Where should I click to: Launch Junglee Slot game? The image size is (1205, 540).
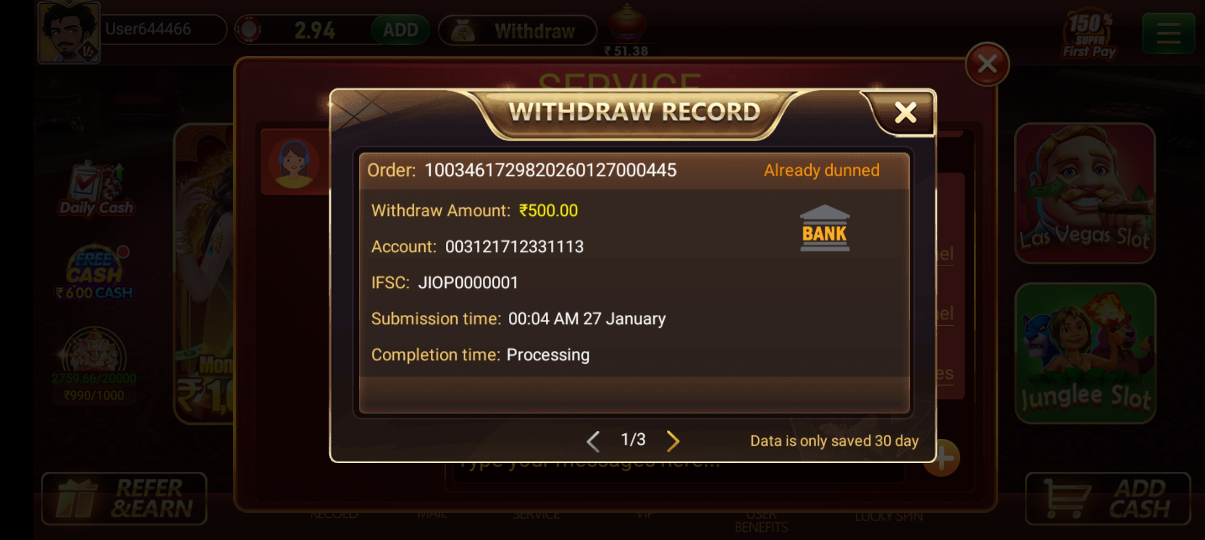[1085, 353]
